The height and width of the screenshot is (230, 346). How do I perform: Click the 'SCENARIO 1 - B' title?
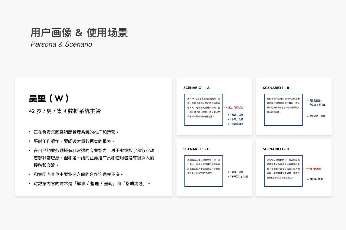tap(276, 88)
